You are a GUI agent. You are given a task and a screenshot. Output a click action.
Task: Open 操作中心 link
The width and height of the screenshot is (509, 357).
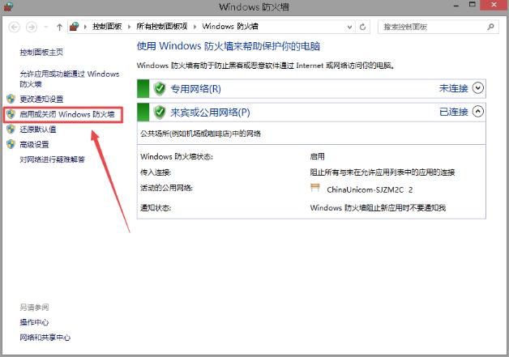coord(34,322)
